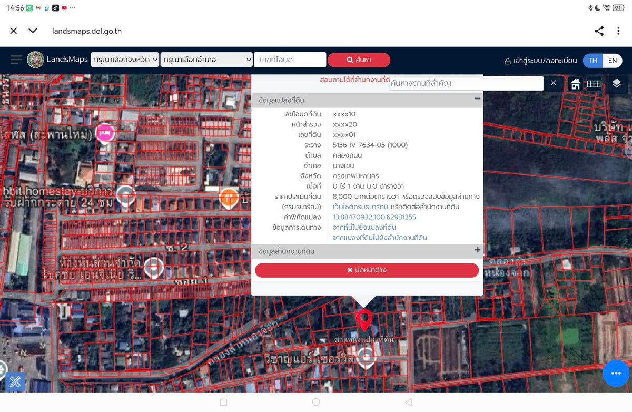Image resolution: width=632 pixels, height=412 pixels.
Task: Open the district dropdown กรุณาเลือกอำเภอ
Action: [207, 60]
